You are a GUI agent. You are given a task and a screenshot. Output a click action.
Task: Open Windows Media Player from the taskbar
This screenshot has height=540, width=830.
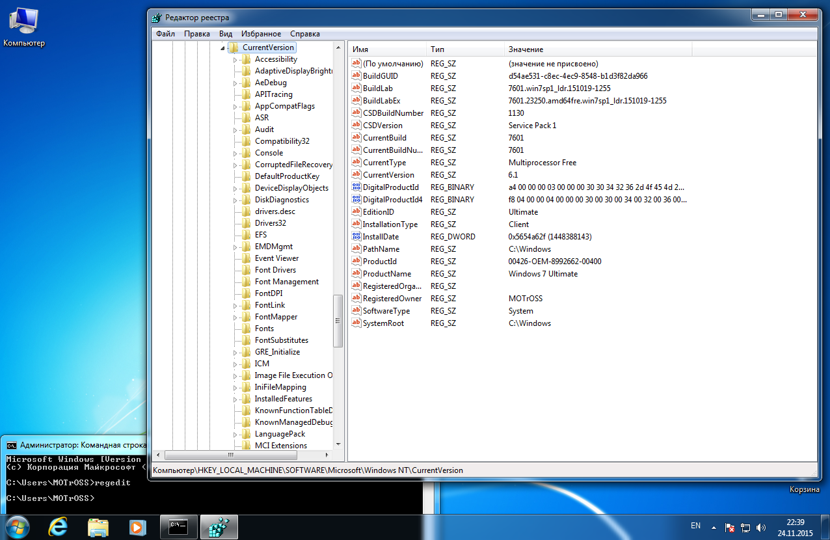click(x=137, y=526)
